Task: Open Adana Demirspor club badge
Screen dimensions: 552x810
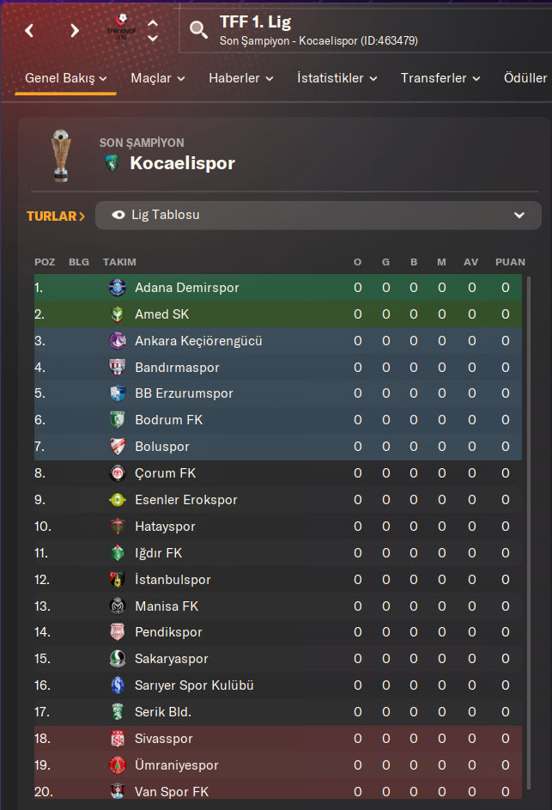Action: pos(118,288)
